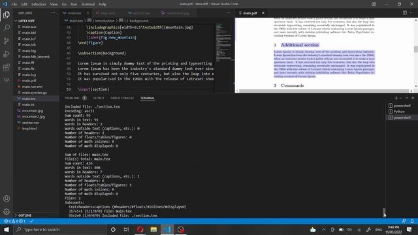Image resolution: width=418 pixels, height=235 pixels.
Task: Switch to the mountain2.jpg editor tab
Action: 178,13
